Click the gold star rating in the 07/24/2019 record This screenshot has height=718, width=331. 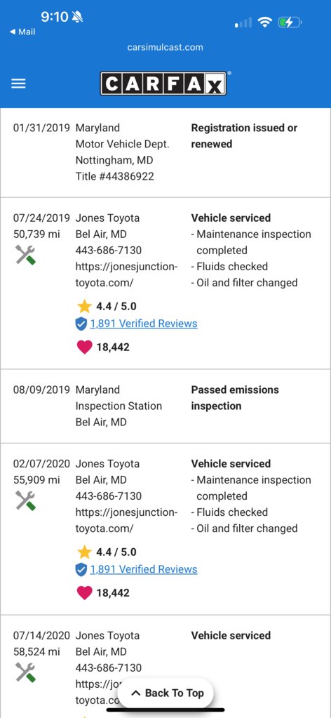pos(84,306)
